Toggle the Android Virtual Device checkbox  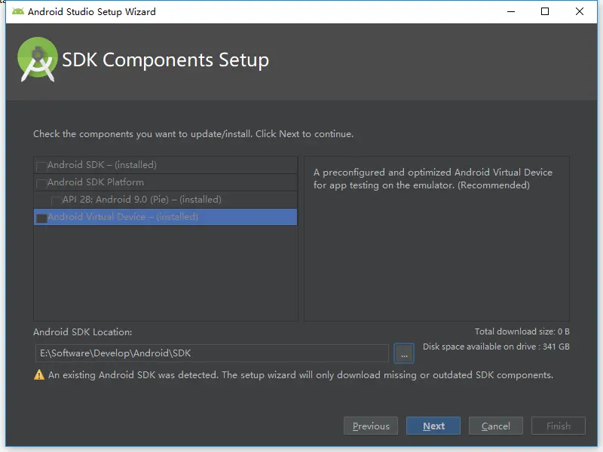click(41, 218)
